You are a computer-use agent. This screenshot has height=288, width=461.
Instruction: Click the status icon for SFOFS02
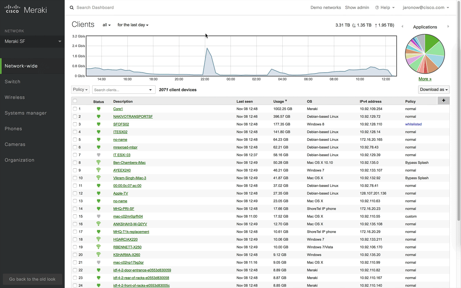(x=99, y=124)
